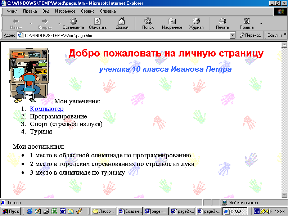The width and height of the screenshot is (288, 216).
Task: Click the Мой компьютер zone indicator
Action: coord(240,203)
